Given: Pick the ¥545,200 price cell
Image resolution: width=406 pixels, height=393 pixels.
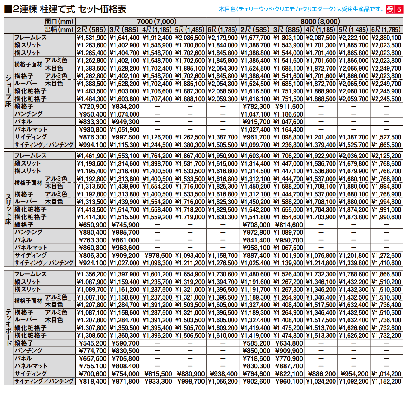Looking at the screenshot, I should pos(93,343).
